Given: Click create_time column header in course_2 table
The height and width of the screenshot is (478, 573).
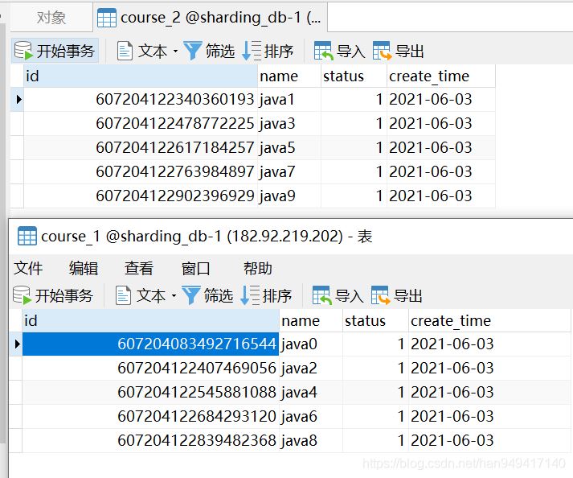Looking at the screenshot, I should pyautogui.click(x=441, y=76).
